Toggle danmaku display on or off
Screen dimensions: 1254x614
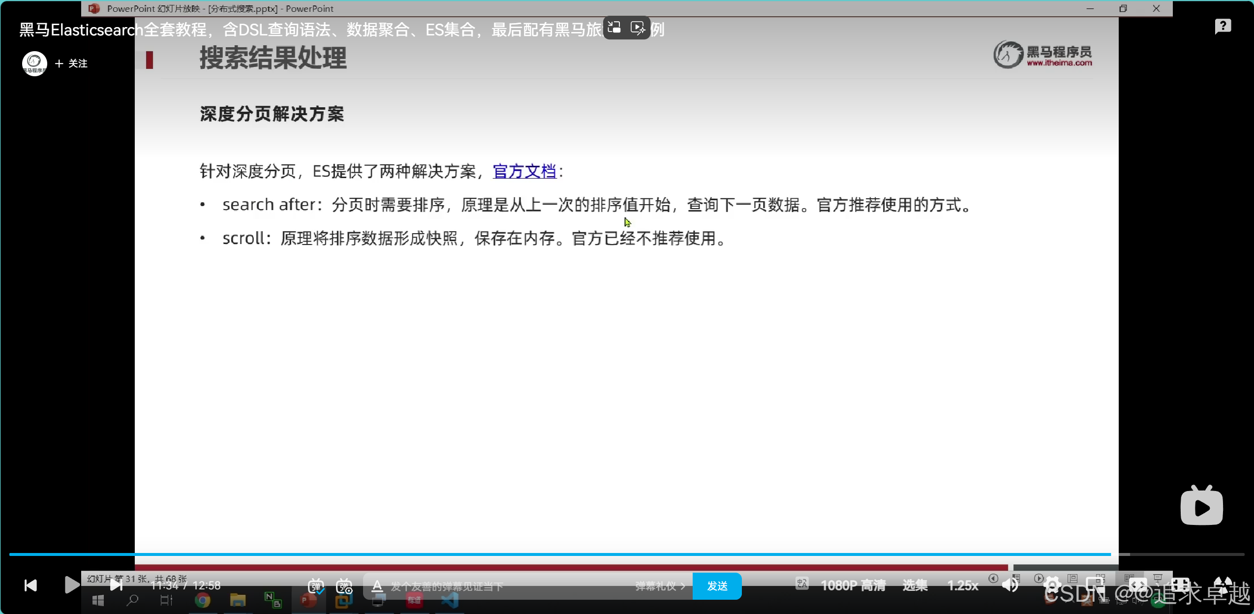316,586
